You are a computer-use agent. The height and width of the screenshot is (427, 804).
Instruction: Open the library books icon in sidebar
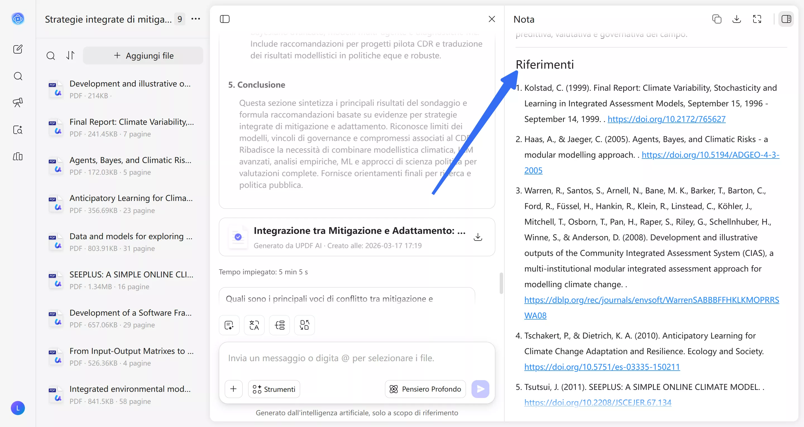point(18,156)
